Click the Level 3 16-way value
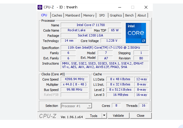183x128 pixels. (141, 95)
